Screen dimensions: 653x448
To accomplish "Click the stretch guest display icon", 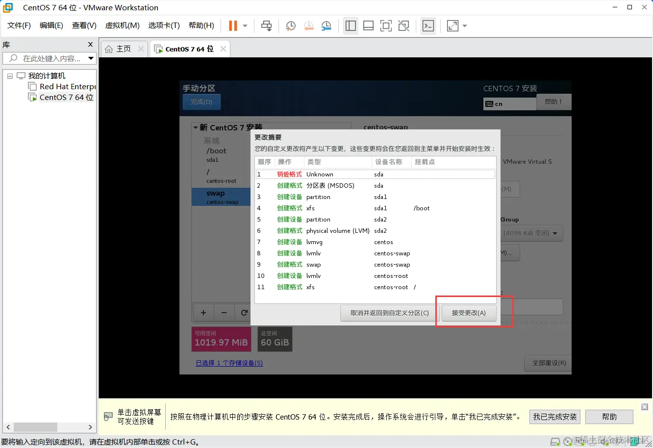I will coord(452,25).
